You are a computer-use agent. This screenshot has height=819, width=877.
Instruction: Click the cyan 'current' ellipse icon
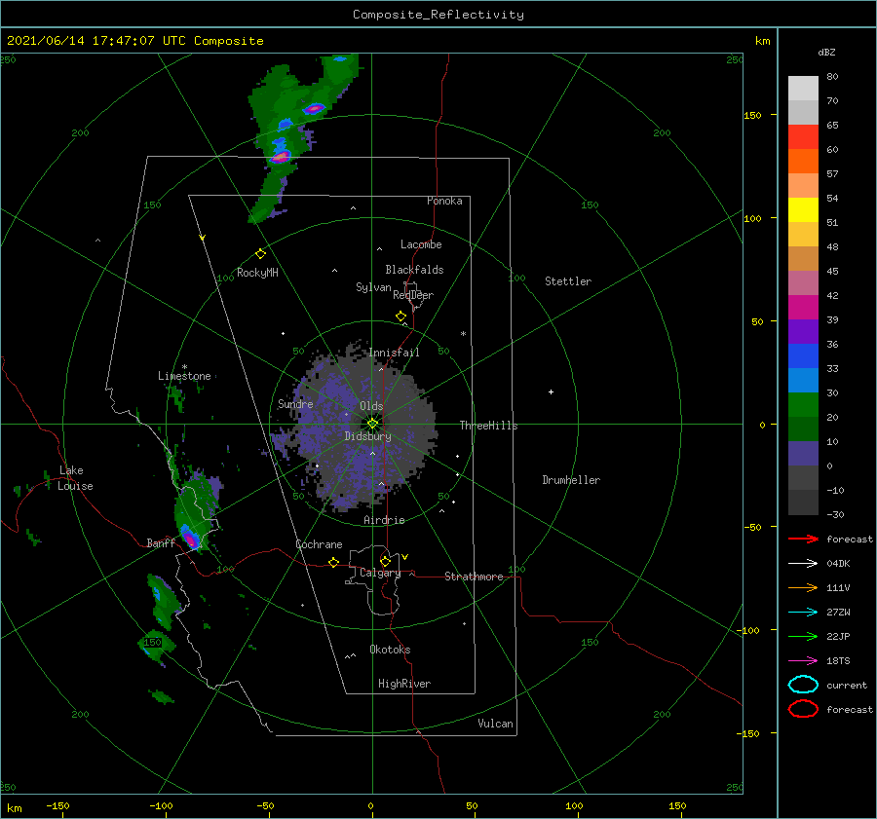[x=803, y=685]
